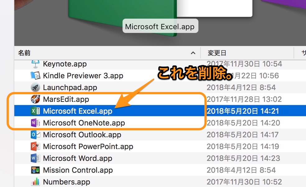Click the Keynote app icon
This screenshot has height=187, width=306.
35,64
